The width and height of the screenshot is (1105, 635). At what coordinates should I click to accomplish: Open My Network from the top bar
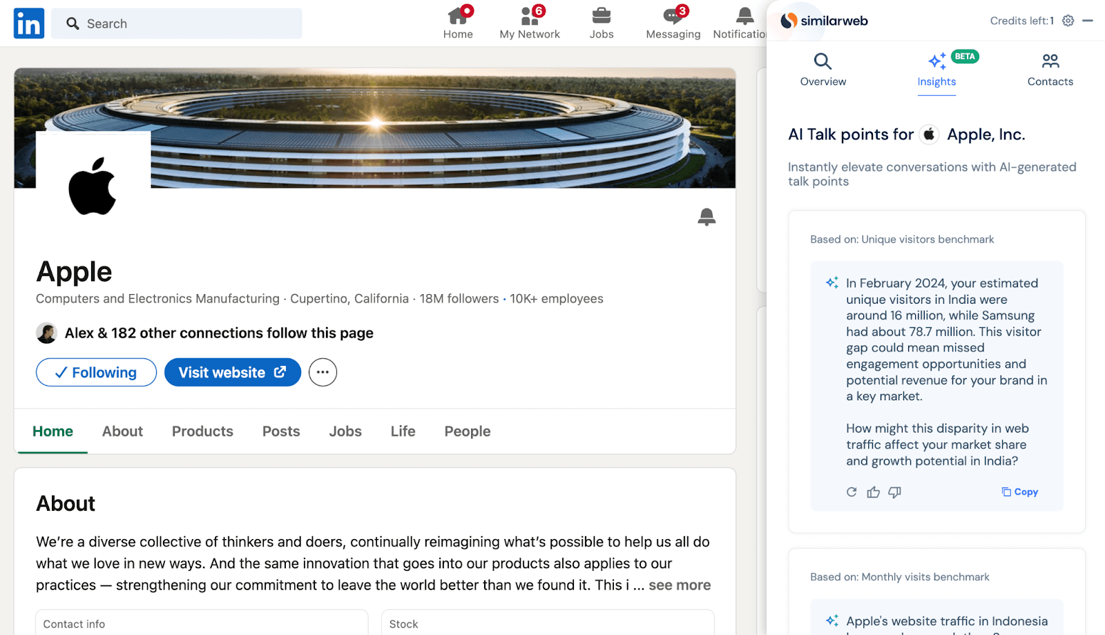tap(530, 23)
